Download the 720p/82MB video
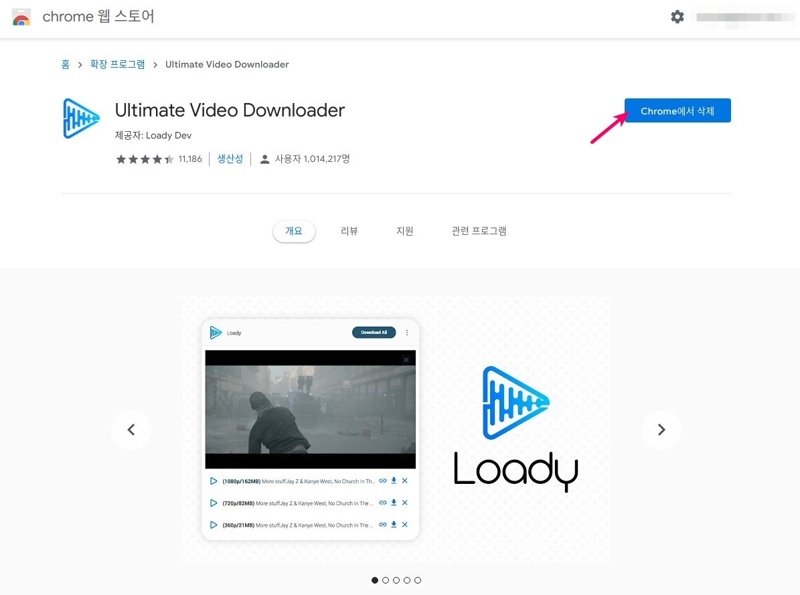 394,503
